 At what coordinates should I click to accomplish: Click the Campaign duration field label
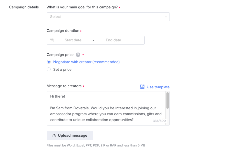pos(63,31)
